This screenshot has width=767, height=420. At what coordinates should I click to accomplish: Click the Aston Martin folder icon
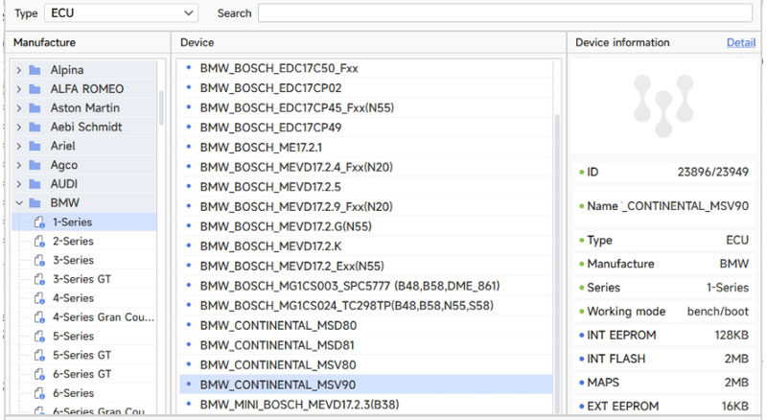coord(35,108)
